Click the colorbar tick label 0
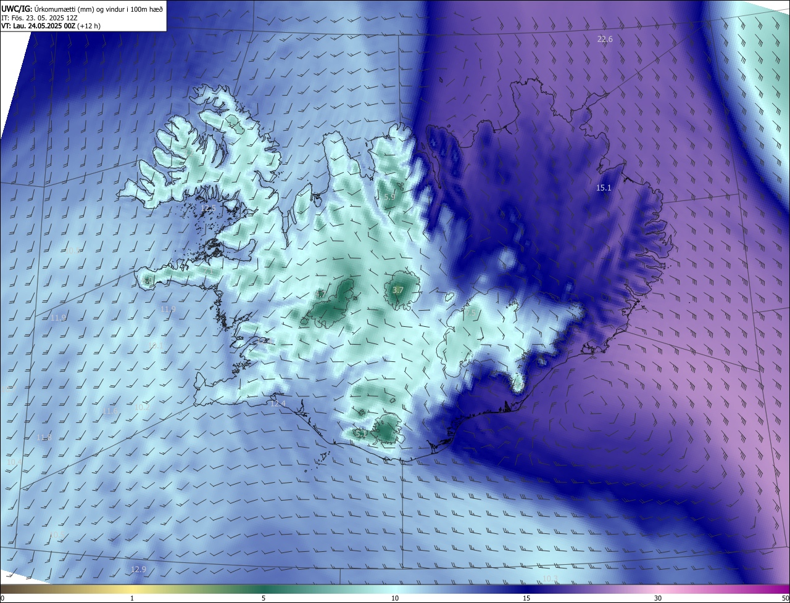Screen dimensions: 790x603 tap(2, 598)
